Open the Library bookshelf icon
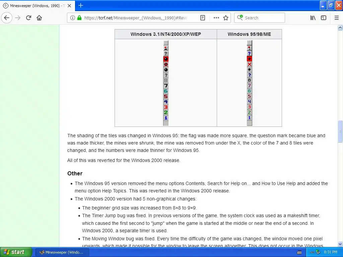Screen dimensions: 343x257 (313, 18)
